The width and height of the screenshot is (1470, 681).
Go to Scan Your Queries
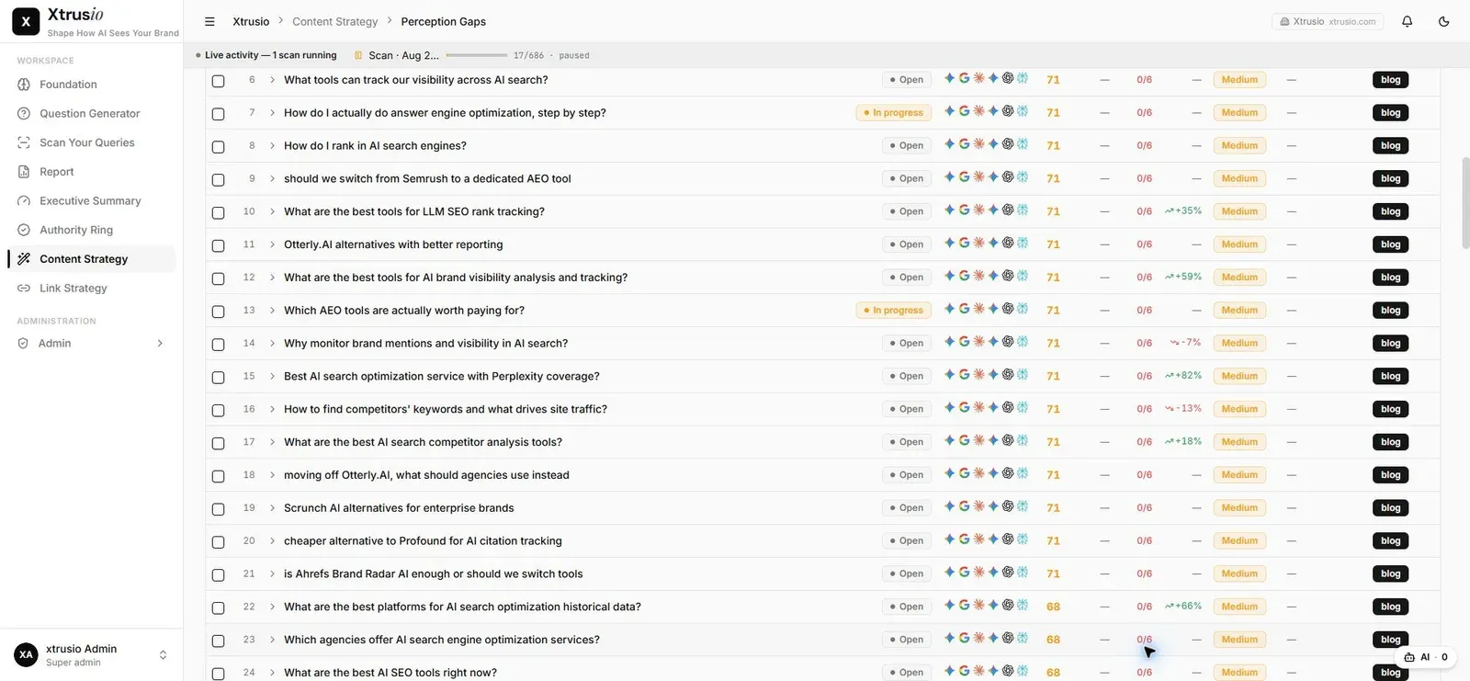point(91,142)
